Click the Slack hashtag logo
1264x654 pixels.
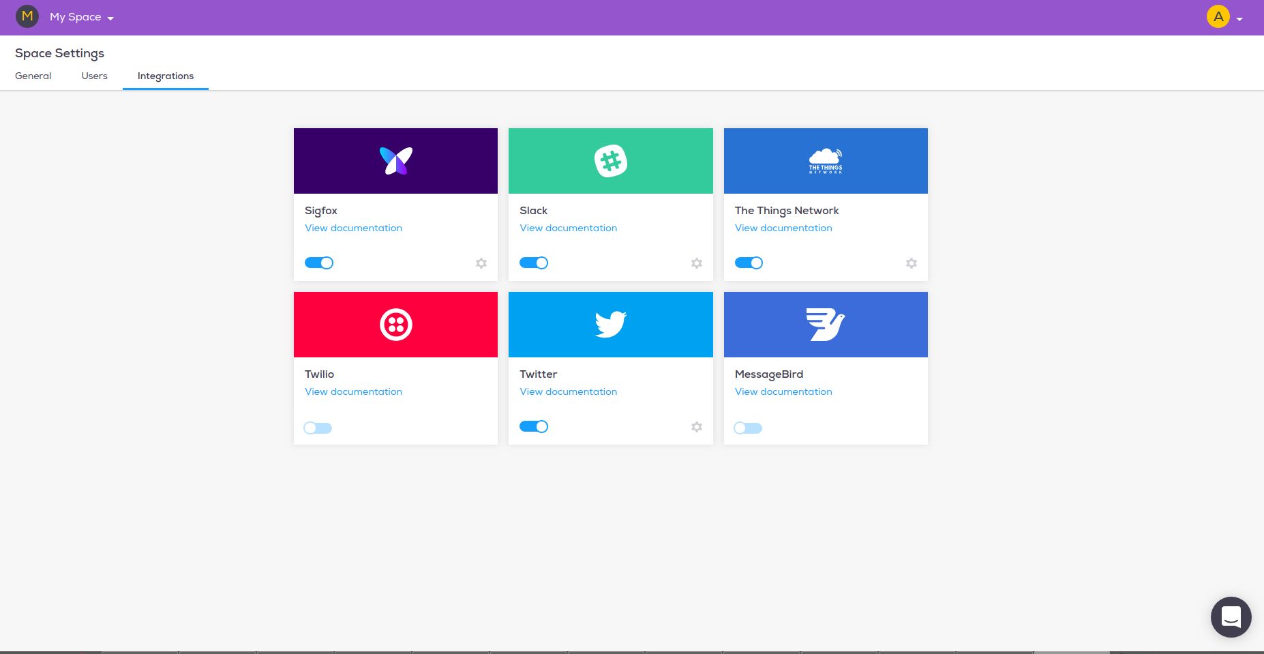pyautogui.click(x=611, y=161)
